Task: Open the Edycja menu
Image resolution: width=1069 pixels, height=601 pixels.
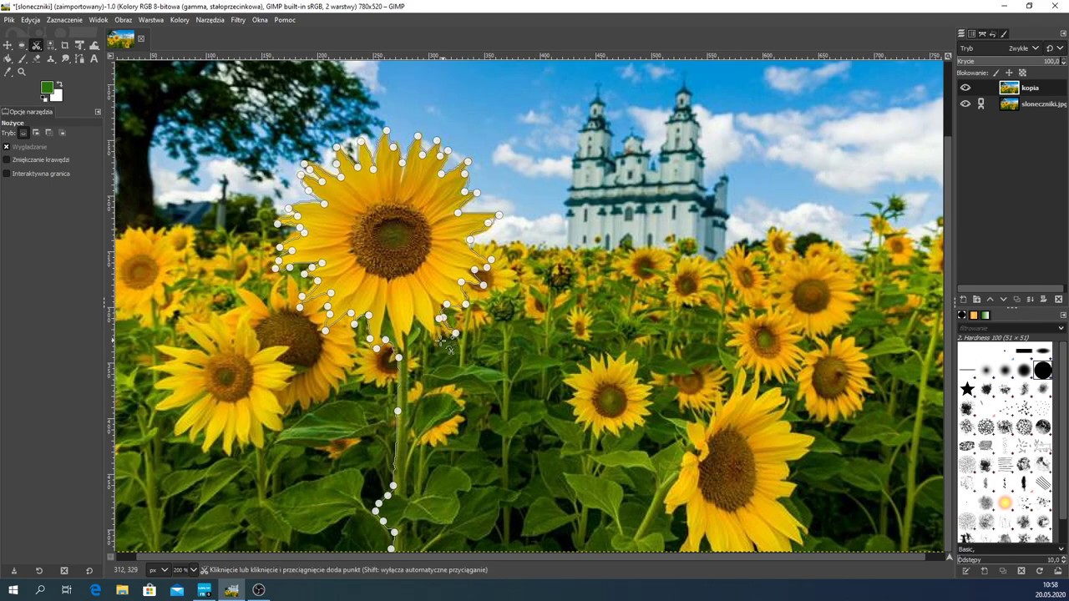Action: tap(31, 19)
